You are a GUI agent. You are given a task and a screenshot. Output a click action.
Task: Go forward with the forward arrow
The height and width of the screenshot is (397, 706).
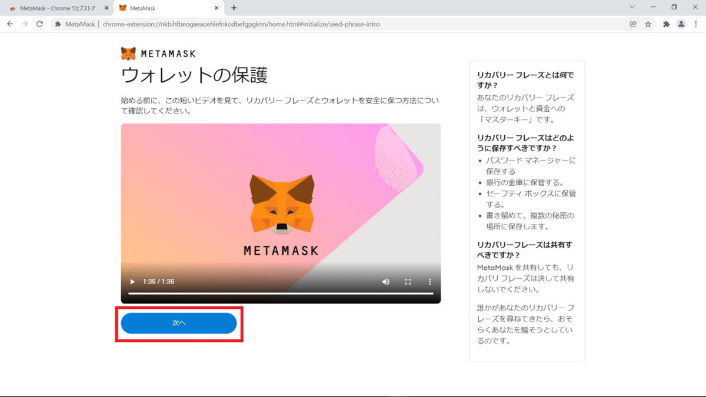tap(25, 24)
